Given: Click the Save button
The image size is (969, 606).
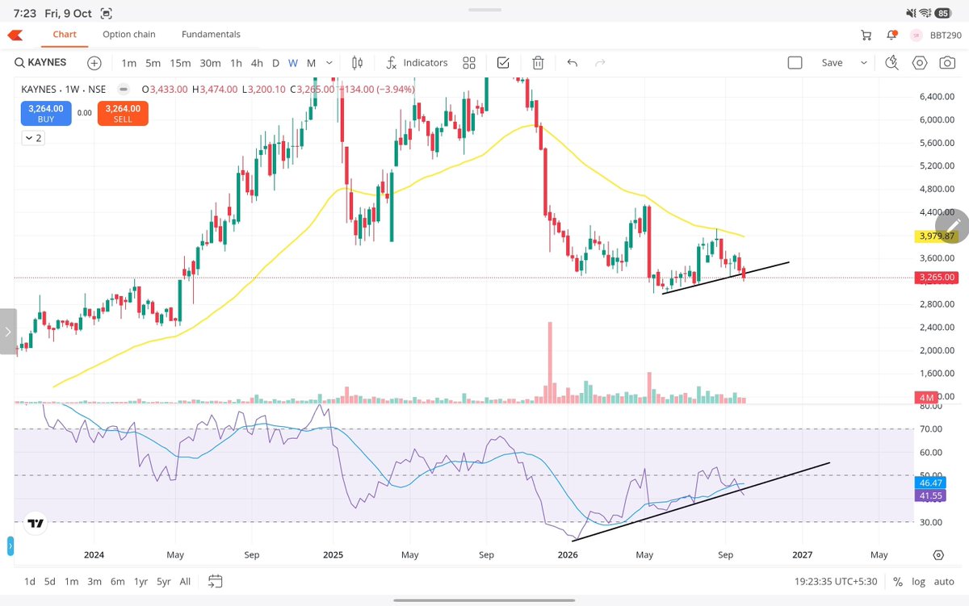Looking at the screenshot, I should click(x=832, y=63).
